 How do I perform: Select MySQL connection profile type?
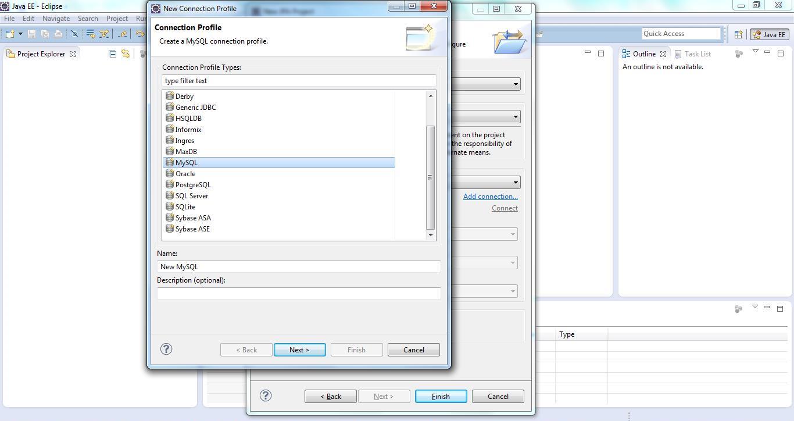tap(278, 163)
